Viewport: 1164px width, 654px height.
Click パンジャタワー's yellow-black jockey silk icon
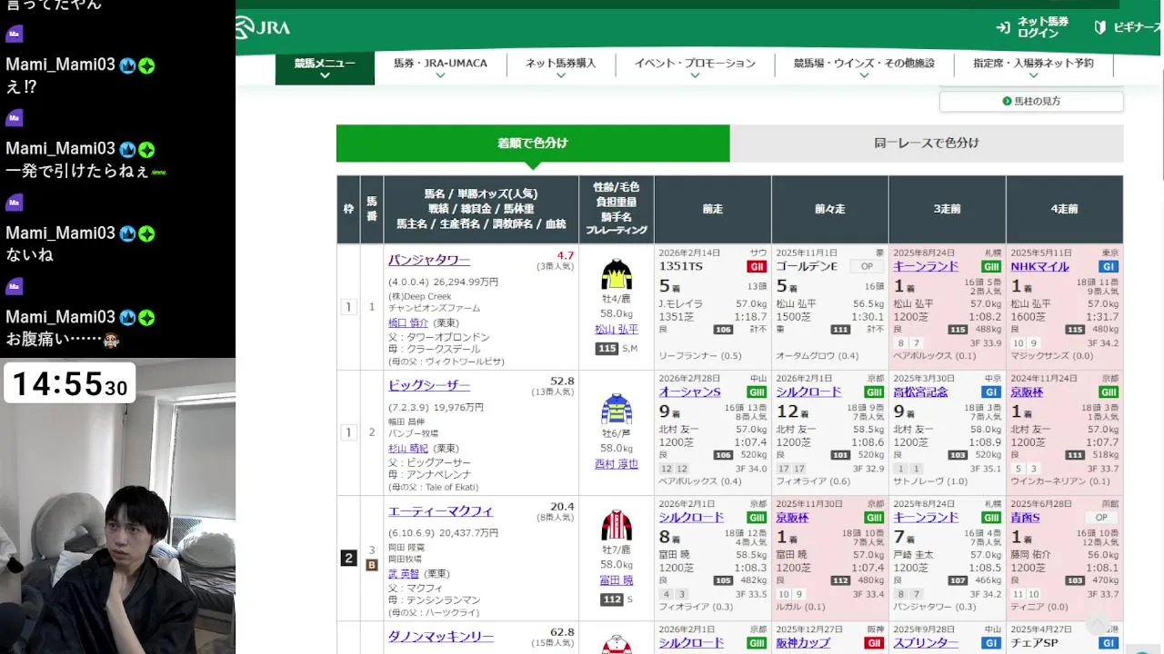(x=617, y=274)
